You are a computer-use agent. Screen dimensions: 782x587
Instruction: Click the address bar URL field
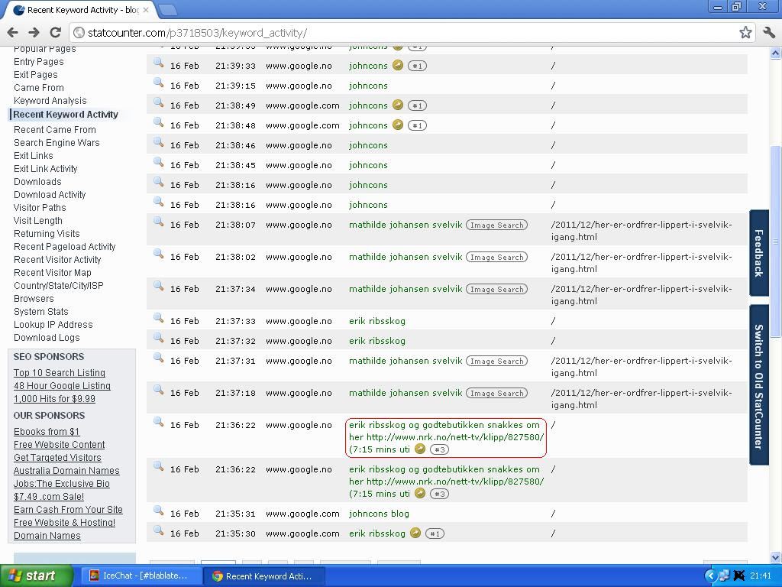(x=404, y=33)
